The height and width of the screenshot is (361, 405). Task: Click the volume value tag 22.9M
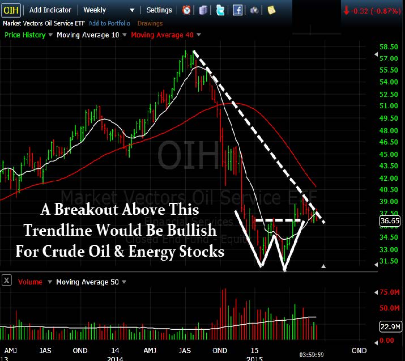point(390,326)
